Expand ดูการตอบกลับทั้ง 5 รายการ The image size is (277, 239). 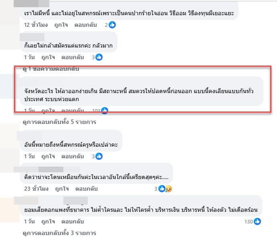click(x=59, y=122)
